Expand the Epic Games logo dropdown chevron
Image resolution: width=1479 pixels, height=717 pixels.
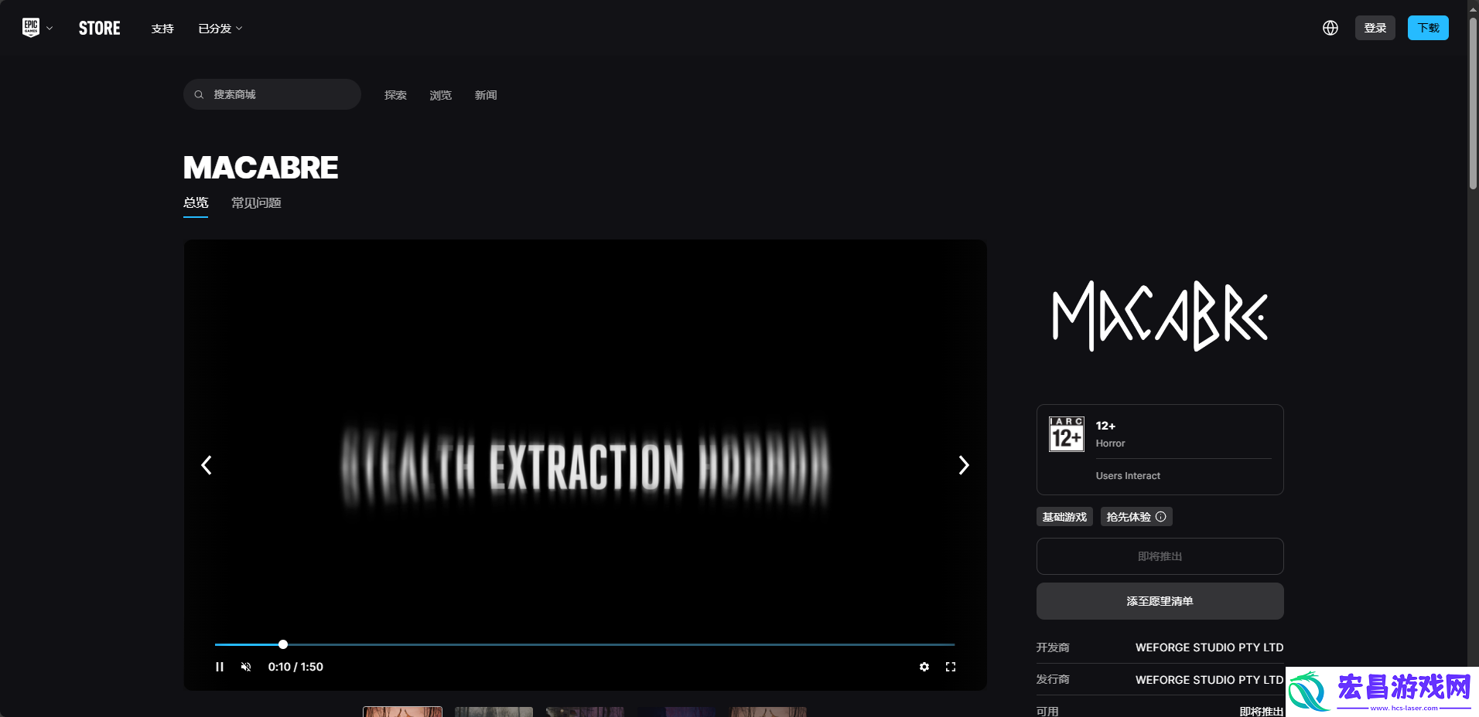(50, 29)
